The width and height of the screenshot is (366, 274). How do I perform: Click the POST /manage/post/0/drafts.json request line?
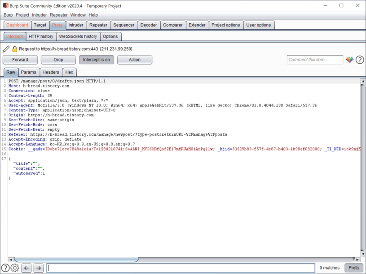[57, 81]
